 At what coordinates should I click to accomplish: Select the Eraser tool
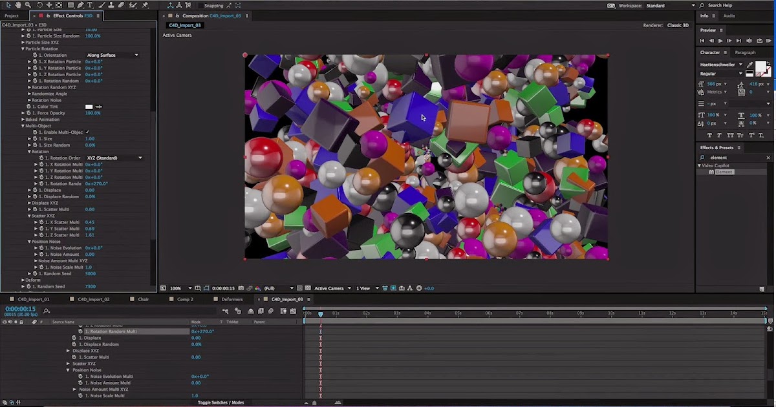click(x=121, y=5)
